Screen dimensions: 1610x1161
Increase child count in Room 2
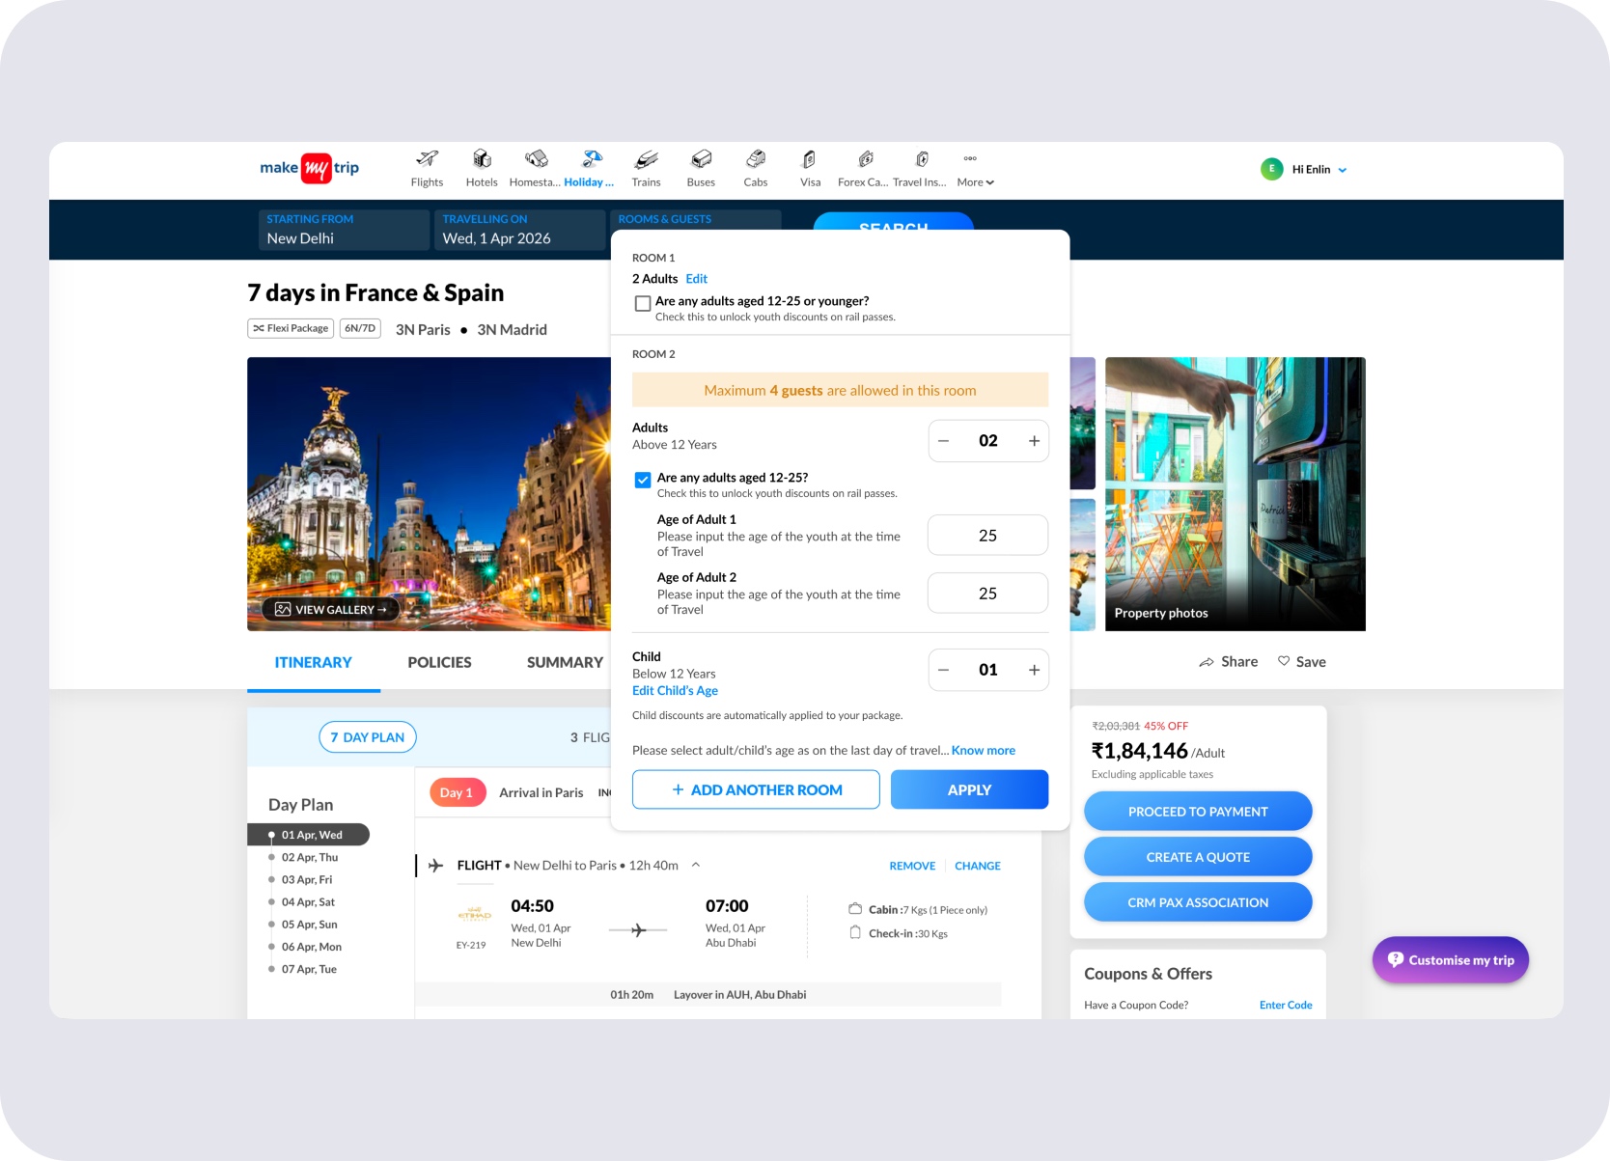point(1034,670)
